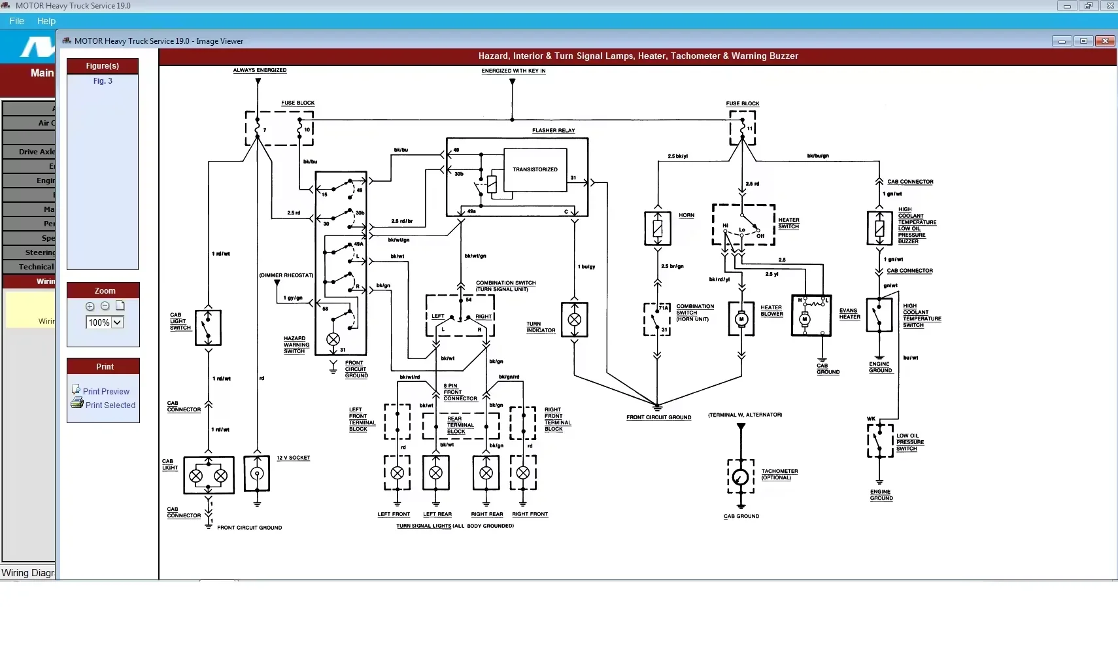
Task: Click the 'HORN' label
Action: point(686,215)
